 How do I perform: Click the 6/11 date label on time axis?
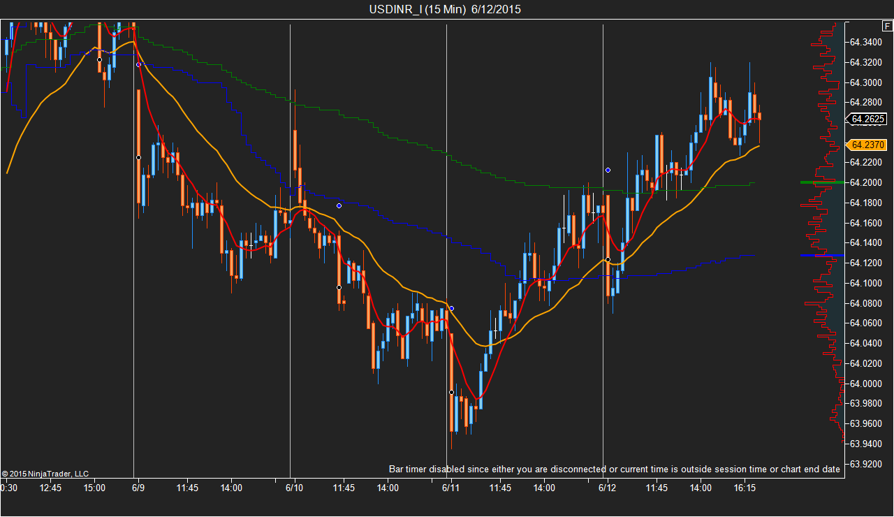[451, 488]
